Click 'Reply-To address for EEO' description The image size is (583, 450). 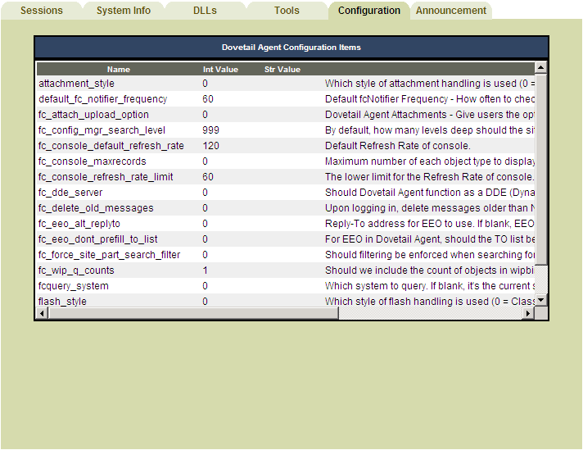[429, 224]
